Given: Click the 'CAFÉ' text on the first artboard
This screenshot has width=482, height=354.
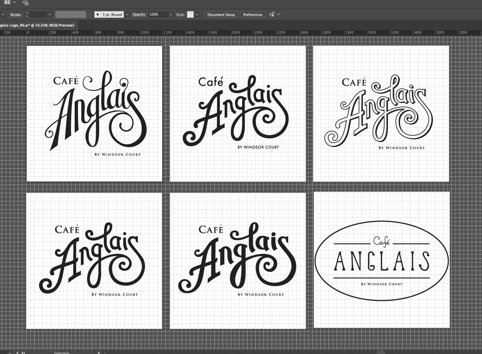Looking at the screenshot, I should click(66, 81).
